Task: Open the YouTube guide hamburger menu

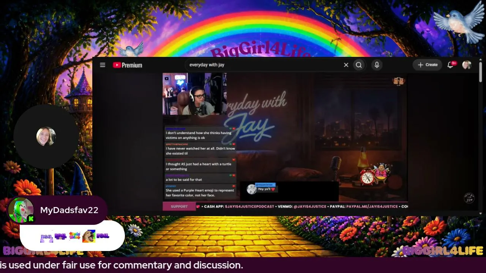Action: click(103, 65)
